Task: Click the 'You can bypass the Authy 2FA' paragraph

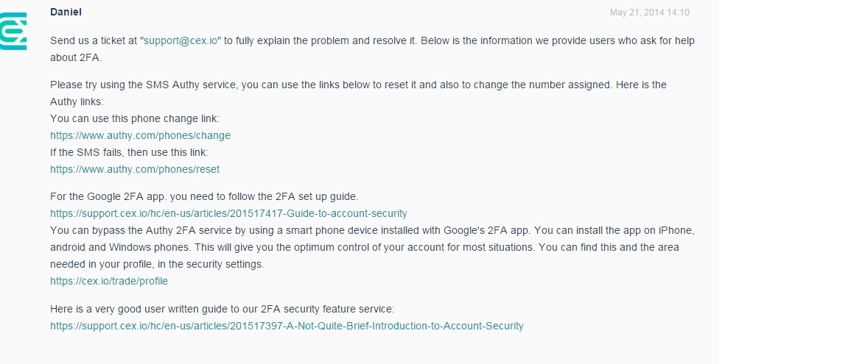Action: coord(295,230)
